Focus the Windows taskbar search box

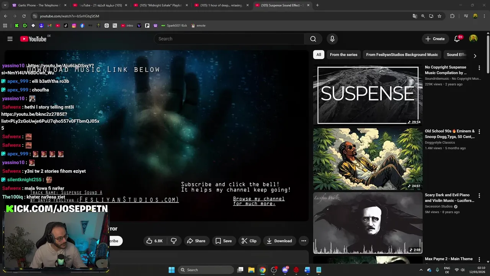pyautogui.click(x=206, y=270)
